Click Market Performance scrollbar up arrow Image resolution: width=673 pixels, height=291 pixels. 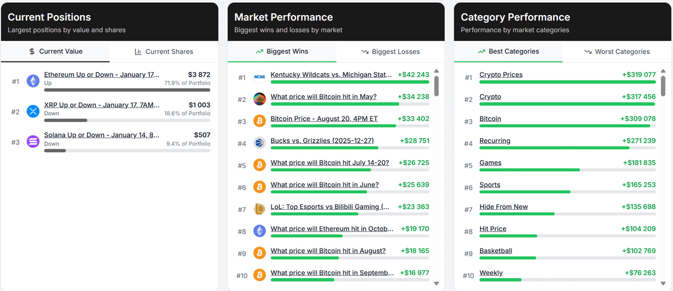pos(436,71)
